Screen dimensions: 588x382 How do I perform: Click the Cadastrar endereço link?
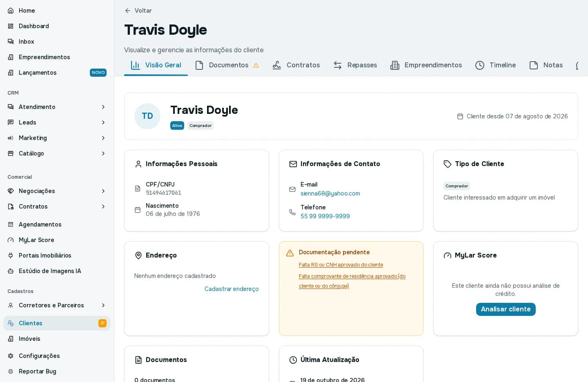[x=232, y=289]
